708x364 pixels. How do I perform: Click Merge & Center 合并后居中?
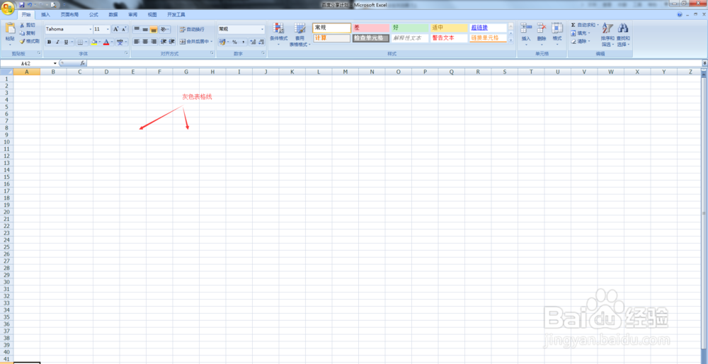tap(195, 42)
